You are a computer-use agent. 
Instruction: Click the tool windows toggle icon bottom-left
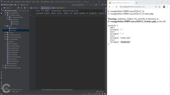click(x=1, y=94)
